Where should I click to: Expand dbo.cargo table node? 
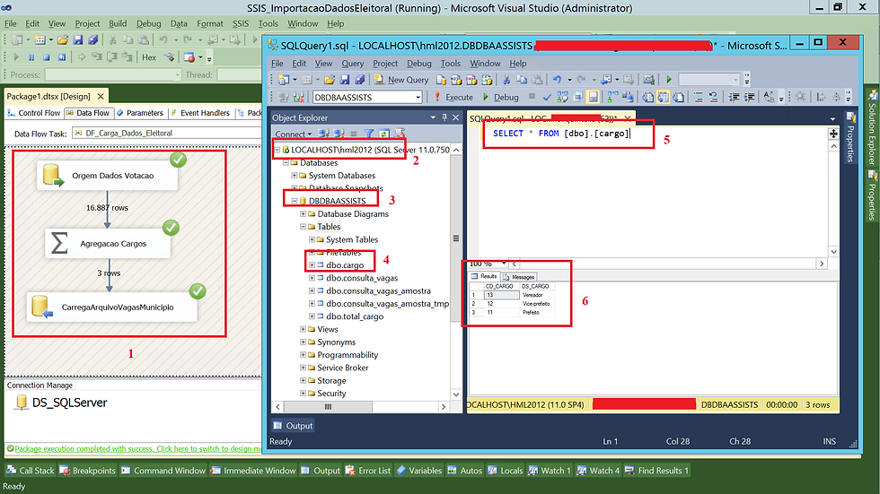click(312, 264)
